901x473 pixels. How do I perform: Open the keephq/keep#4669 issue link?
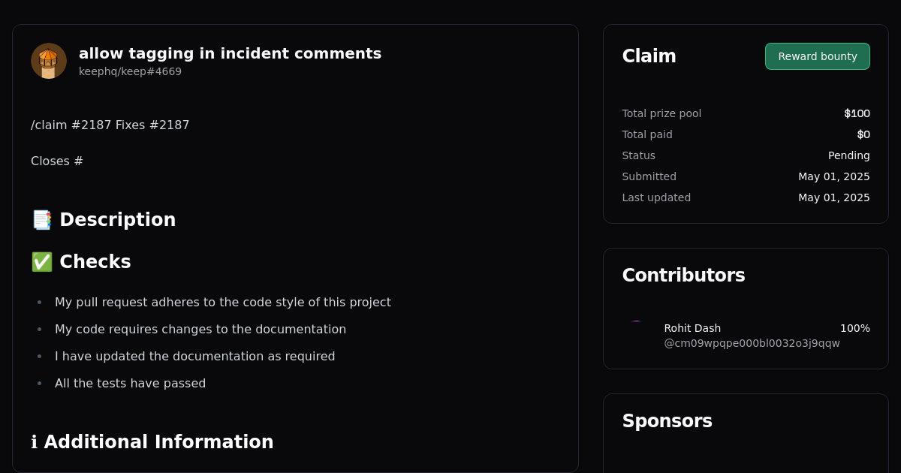coord(130,71)
